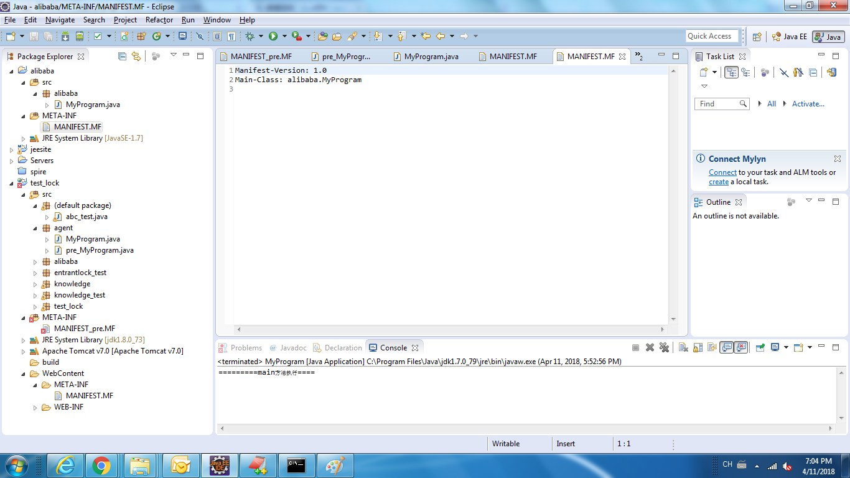
Task: Click the All filter link in Task List
Action: [772, 104]
